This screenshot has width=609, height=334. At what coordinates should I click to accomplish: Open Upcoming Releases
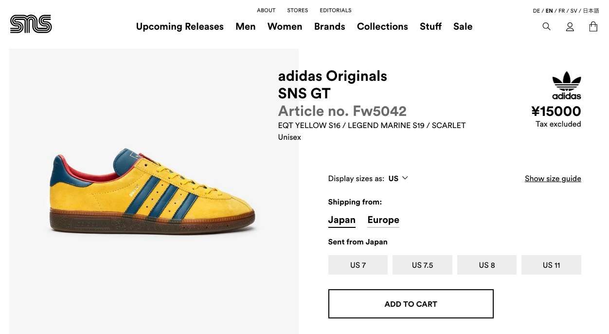[x=179, y=27]
